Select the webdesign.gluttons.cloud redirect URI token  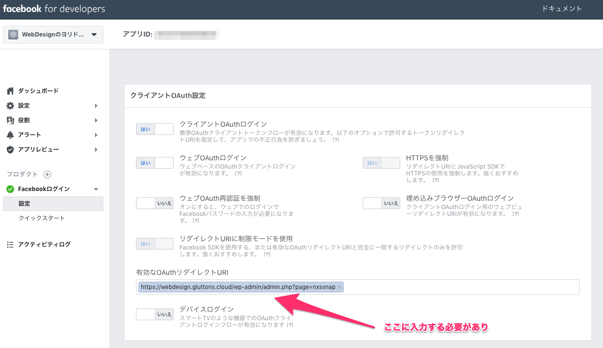(x=241, y=287)
